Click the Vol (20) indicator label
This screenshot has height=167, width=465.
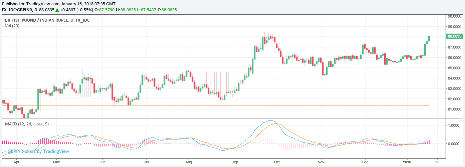click(x=12, y=26)
